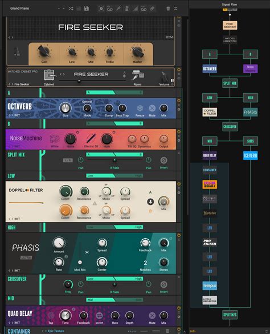Toggle the Octaverb module power button
This screenshot has height=334, width=270.
tap(179, 100)
